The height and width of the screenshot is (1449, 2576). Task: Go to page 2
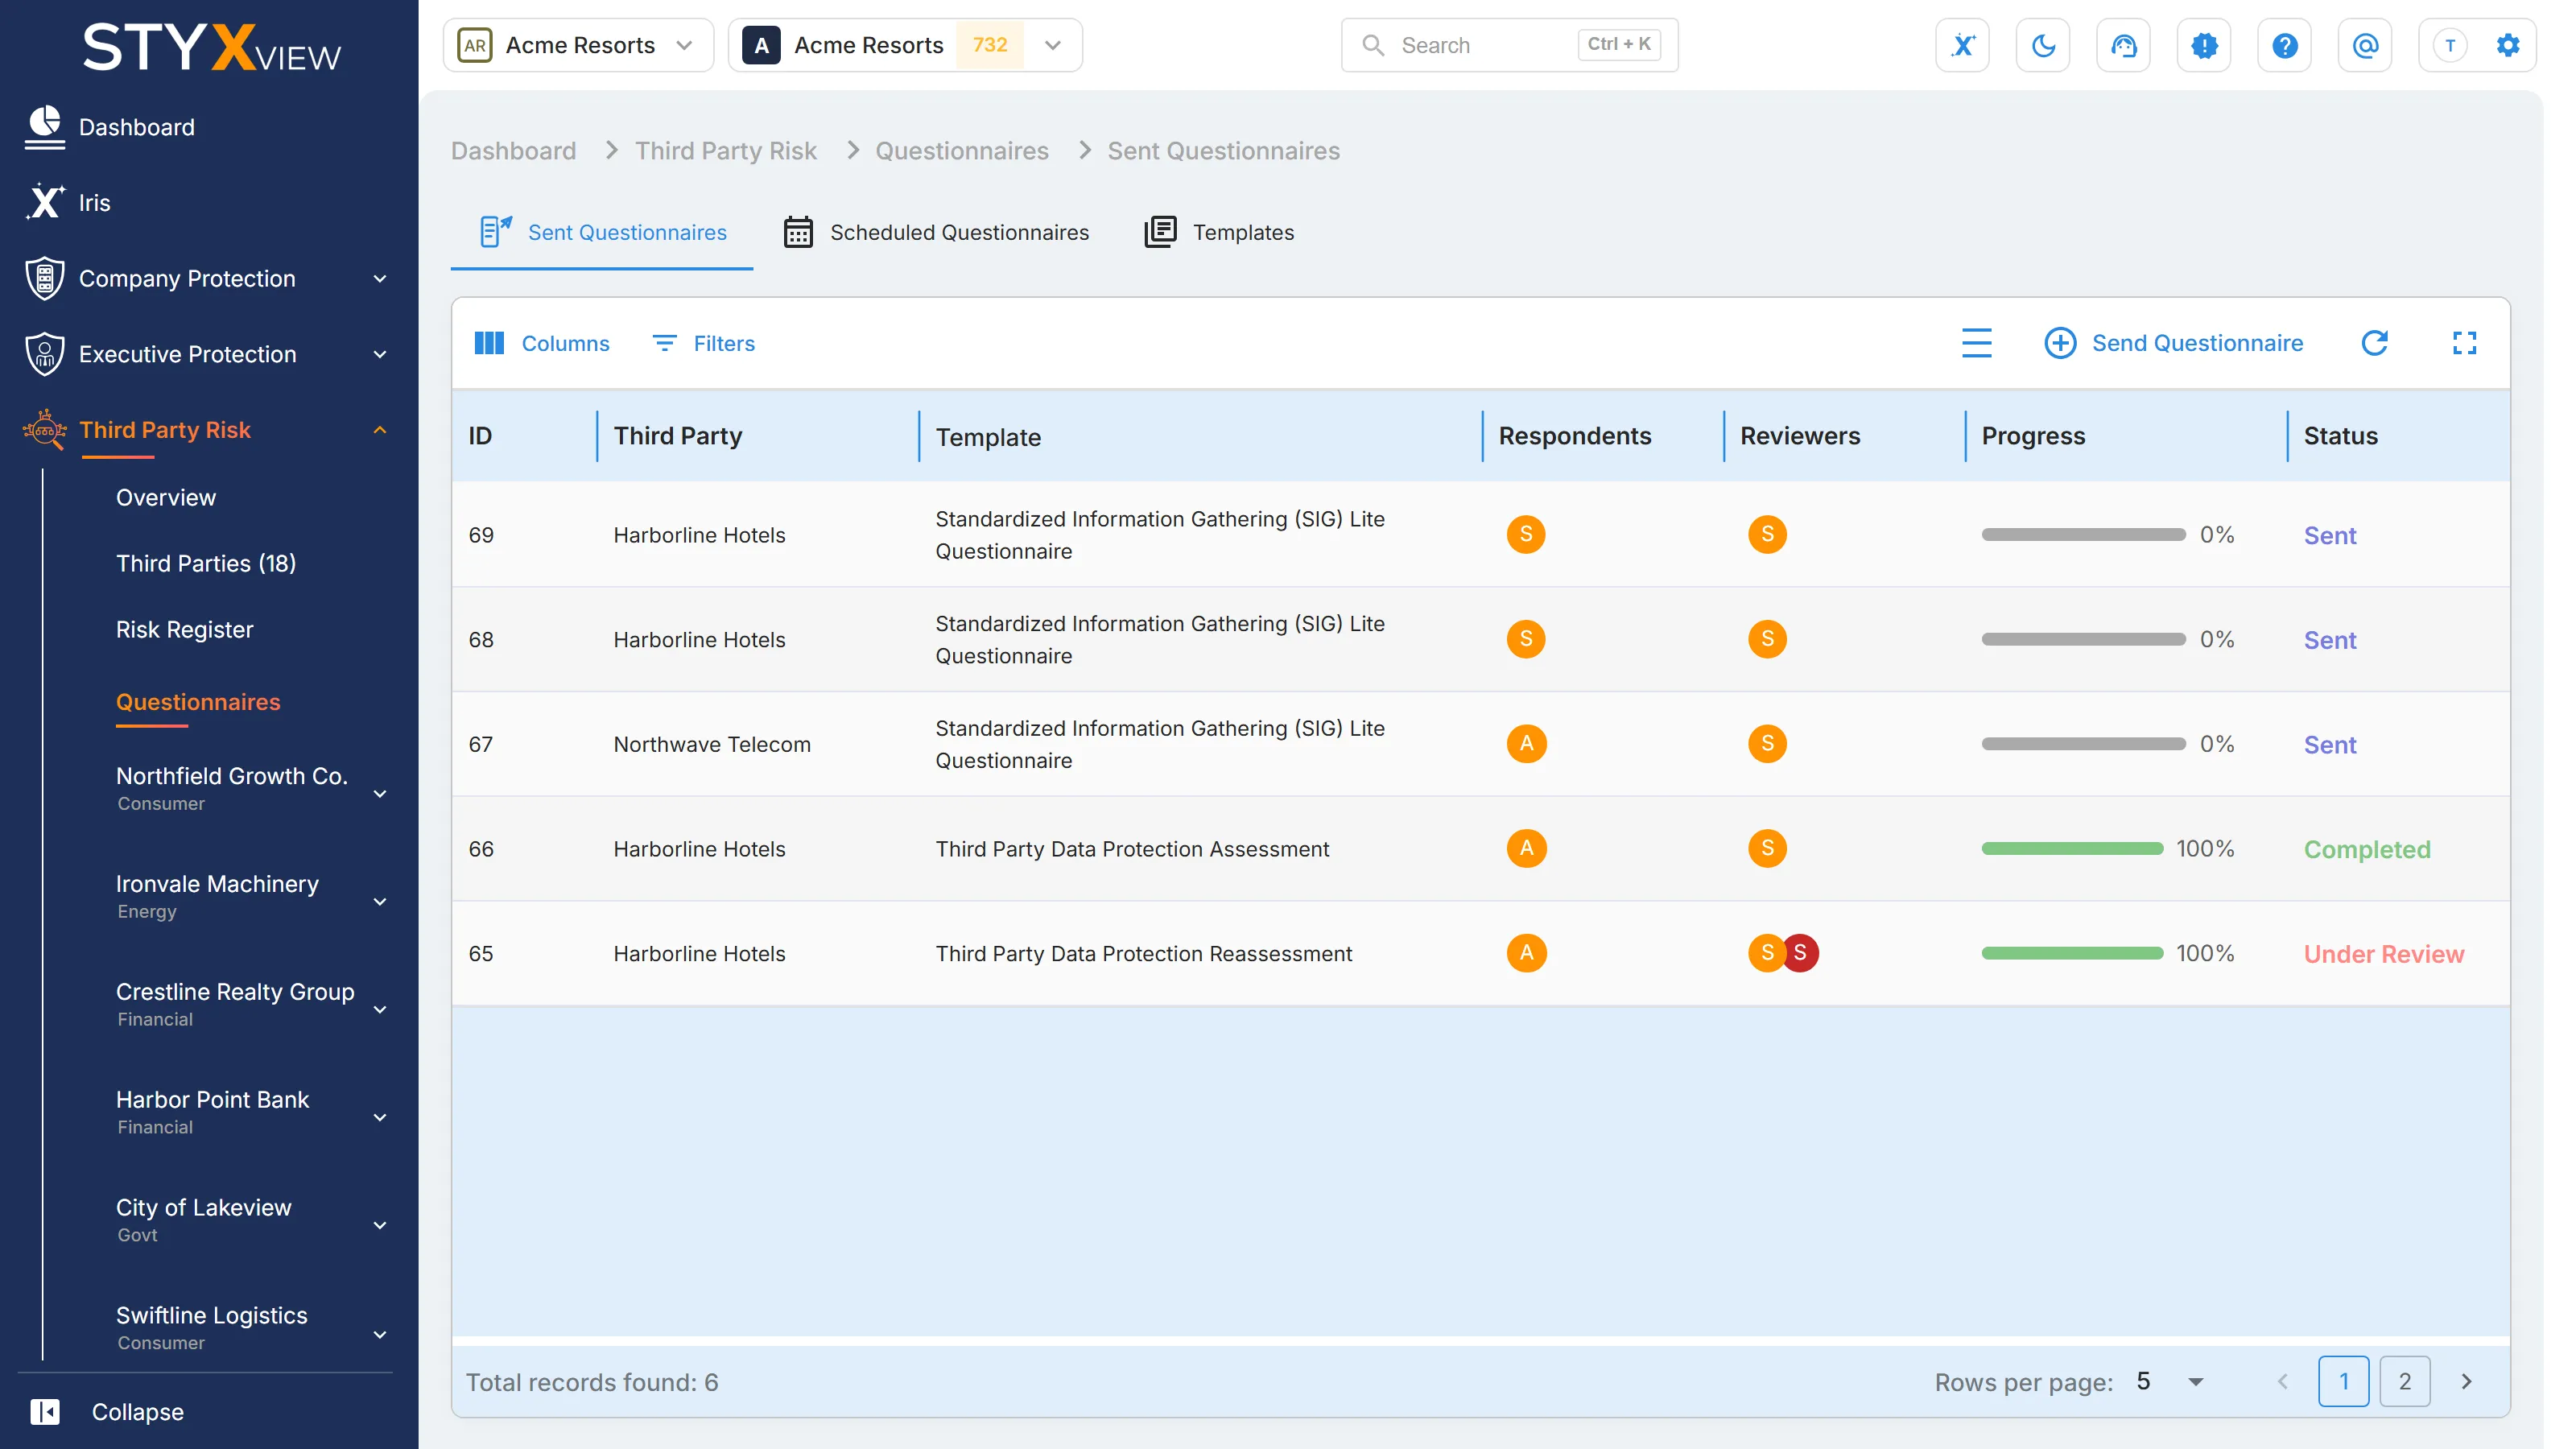[x=2404, y=1382]
